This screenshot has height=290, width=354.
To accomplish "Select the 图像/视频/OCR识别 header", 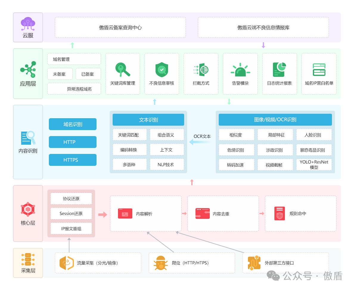I will 275,120.
